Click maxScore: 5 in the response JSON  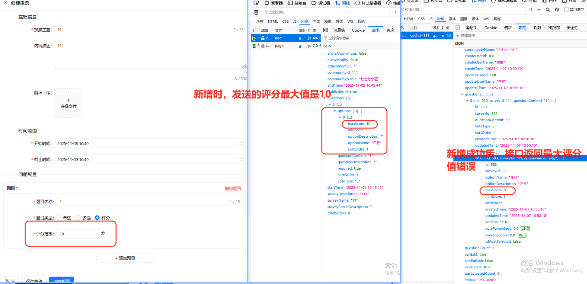click(x=495, y=190)
